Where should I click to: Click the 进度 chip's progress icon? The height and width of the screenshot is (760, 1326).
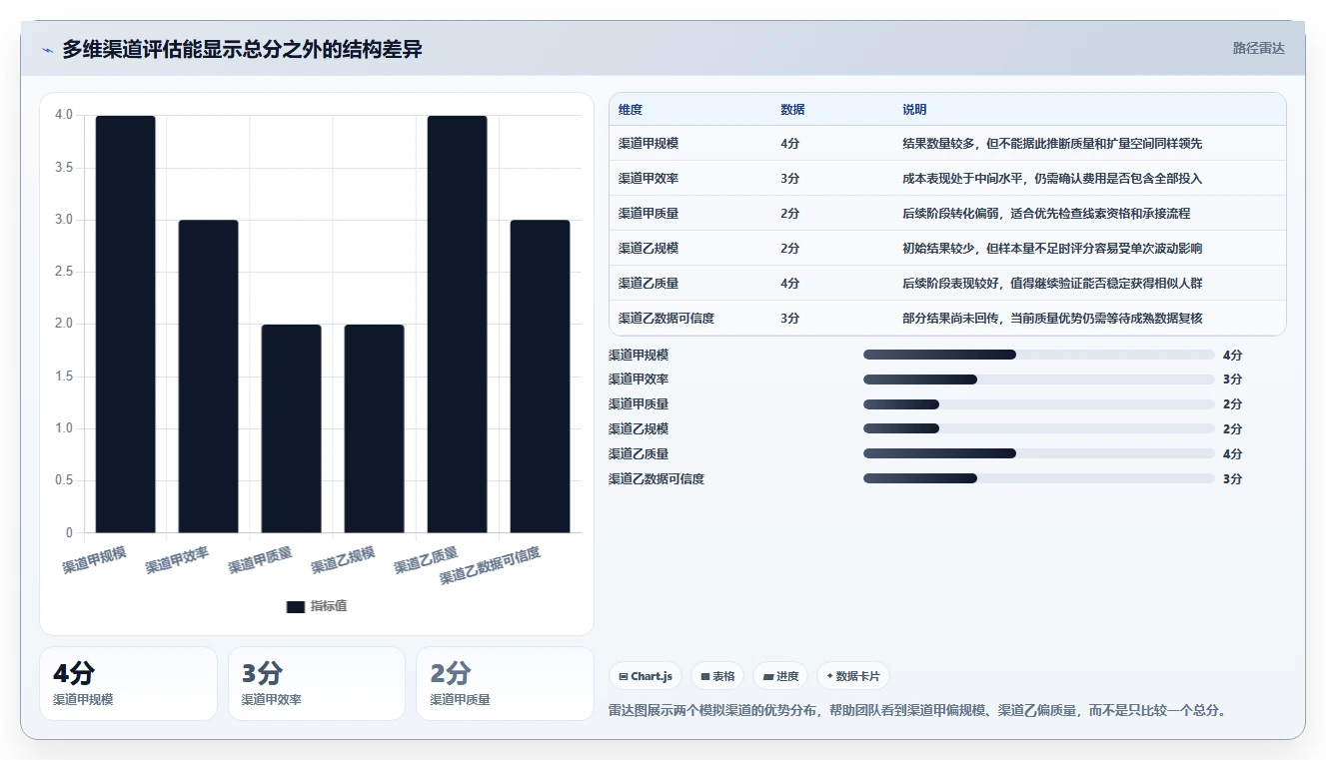pyautogui.click(x=767, y=676)
